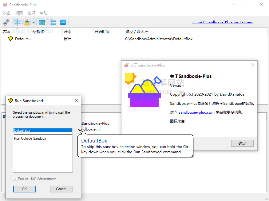Viewport: 269px width, 201px height.
Task: Click the reload configuration list icon
Action: tap(53, 22)
